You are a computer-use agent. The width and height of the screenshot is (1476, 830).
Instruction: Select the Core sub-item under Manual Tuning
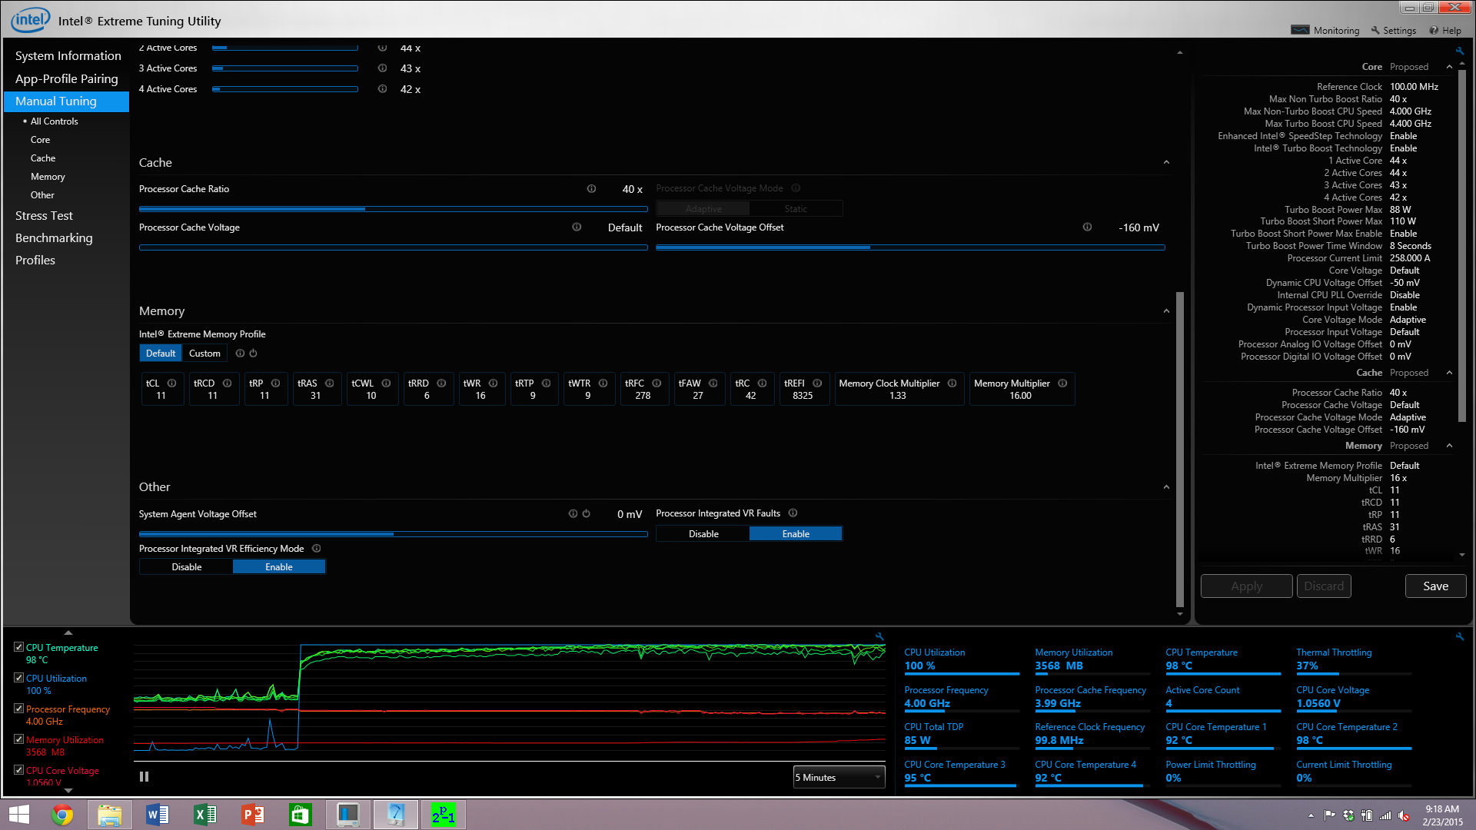click(40, 140)
